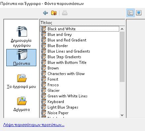The image size is (145, 131).
Task: Click the Forest template icon
Action: pyautogui.click(x=44, y=79)
